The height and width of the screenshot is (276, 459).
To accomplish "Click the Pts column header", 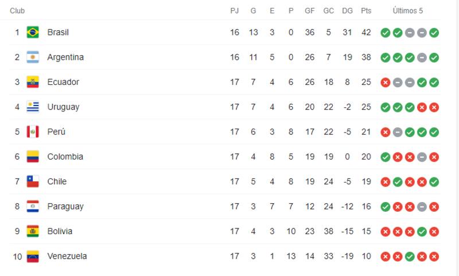I will tap(366, 11).
